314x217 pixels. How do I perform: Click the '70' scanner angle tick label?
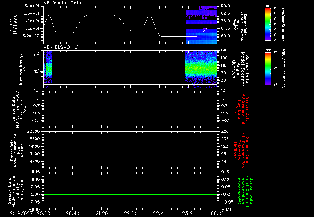[x=223, y=73]
